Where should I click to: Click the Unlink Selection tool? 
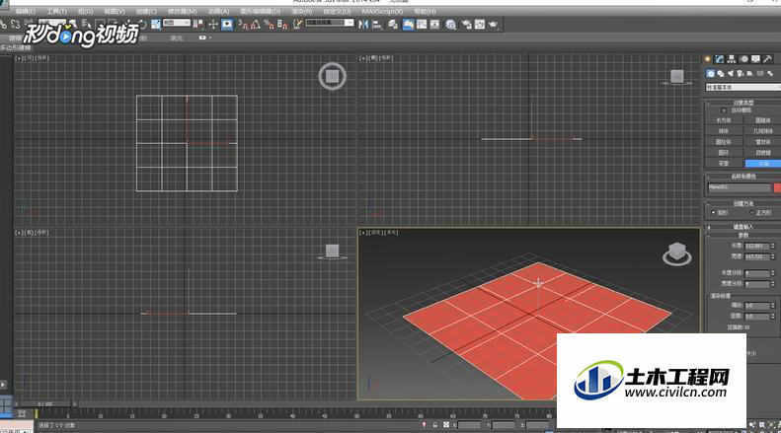coord(16,24)
